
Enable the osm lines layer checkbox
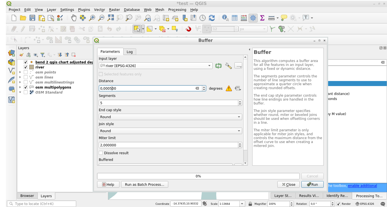(26, 77)
